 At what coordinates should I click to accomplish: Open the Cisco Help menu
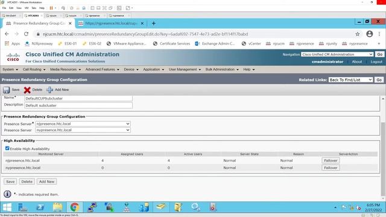[x=249, y=69]
